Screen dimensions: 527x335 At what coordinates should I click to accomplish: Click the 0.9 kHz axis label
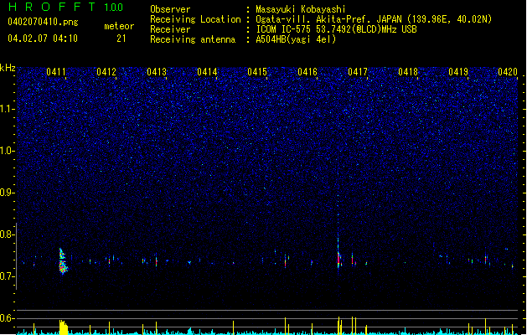[x=8, y=193]
